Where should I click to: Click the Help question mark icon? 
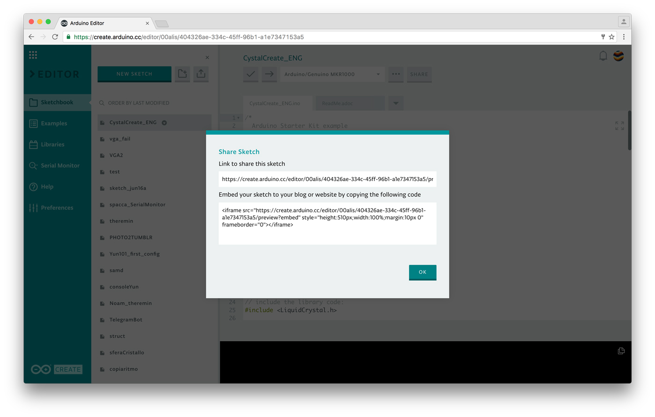click(33, 187)
